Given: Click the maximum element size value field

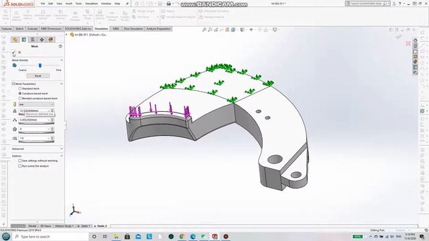Looking at the screenshot, I should (x=33, y=110).
